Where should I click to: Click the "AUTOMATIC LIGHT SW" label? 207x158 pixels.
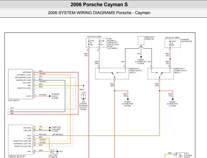22,144
